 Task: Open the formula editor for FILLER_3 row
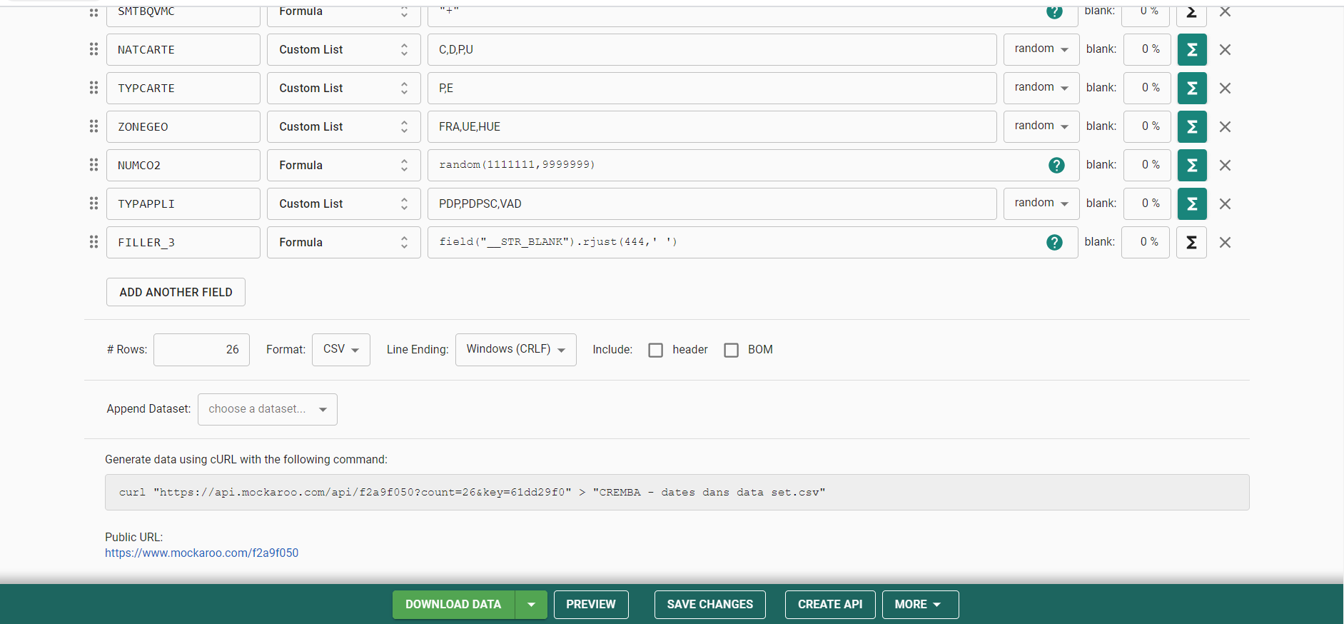1191,243
